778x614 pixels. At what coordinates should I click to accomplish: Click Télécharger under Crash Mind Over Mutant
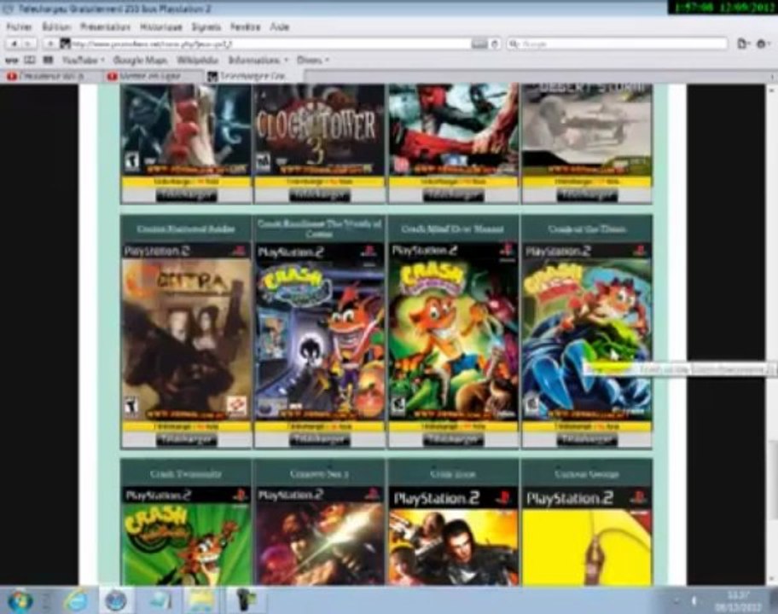coord(453,440)
